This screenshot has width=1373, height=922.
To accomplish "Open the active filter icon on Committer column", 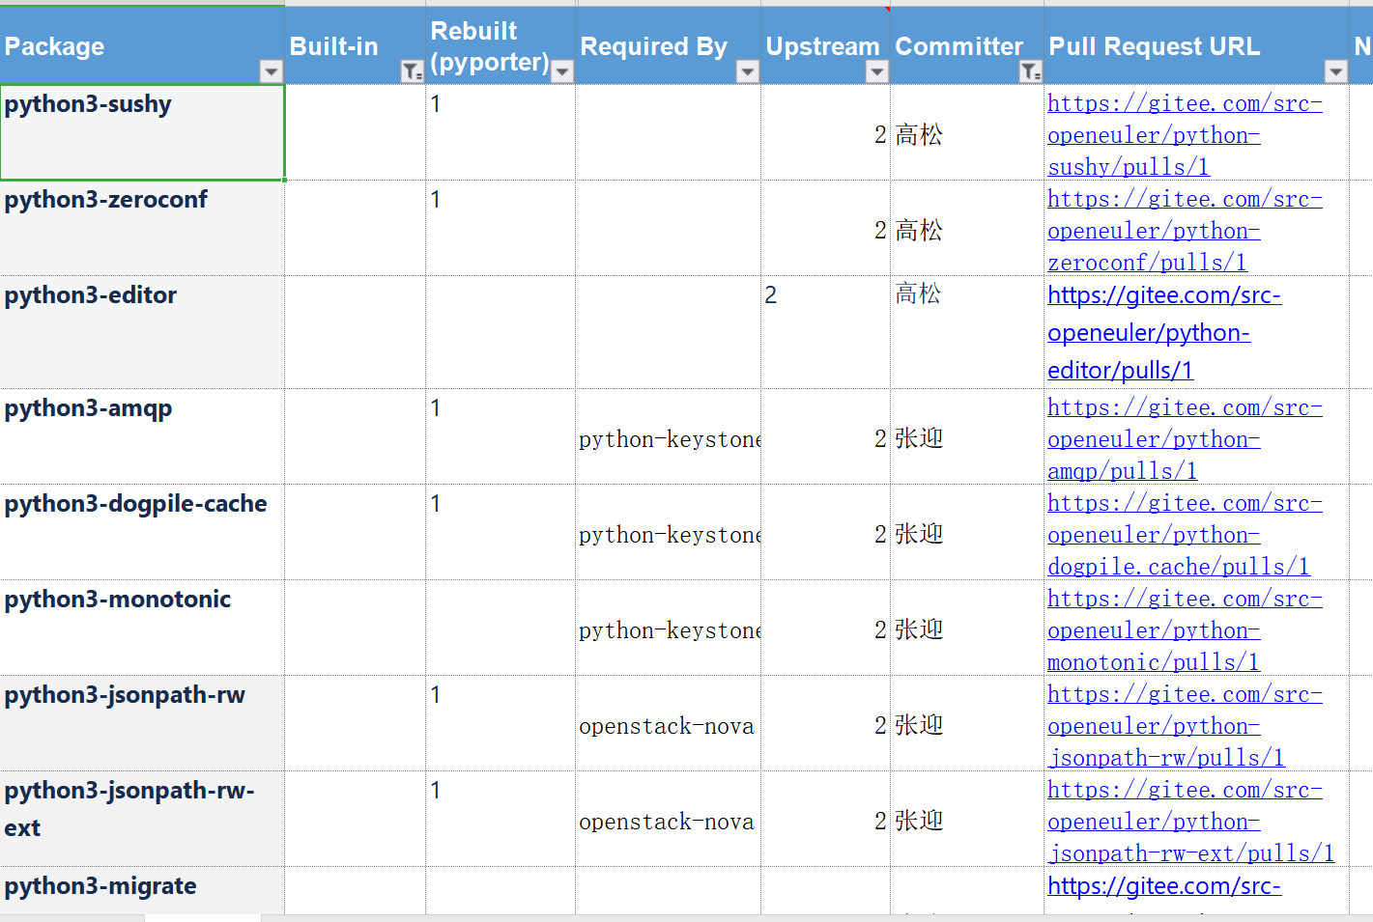I will tap(1027, 71).
